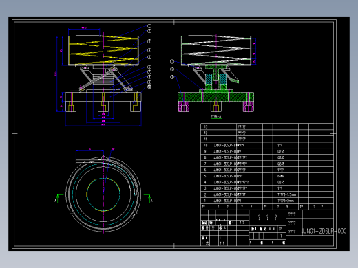Select the t=1.5mm material cell in row 2

[x=287, y=194]
